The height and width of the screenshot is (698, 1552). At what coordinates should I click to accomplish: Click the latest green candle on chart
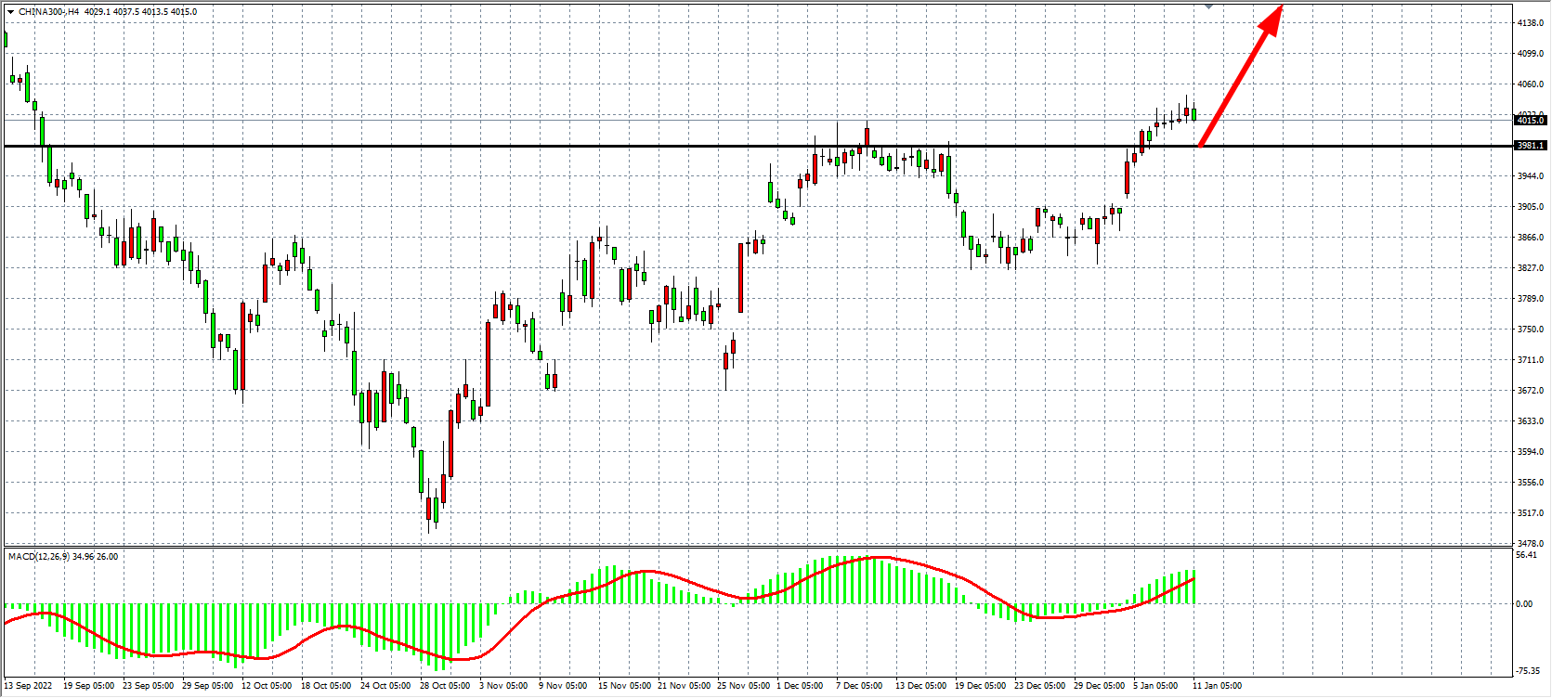(x=1193, y=114)
